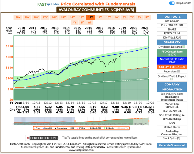
Task: Select the All time range tab
Action: pos(90,23)
